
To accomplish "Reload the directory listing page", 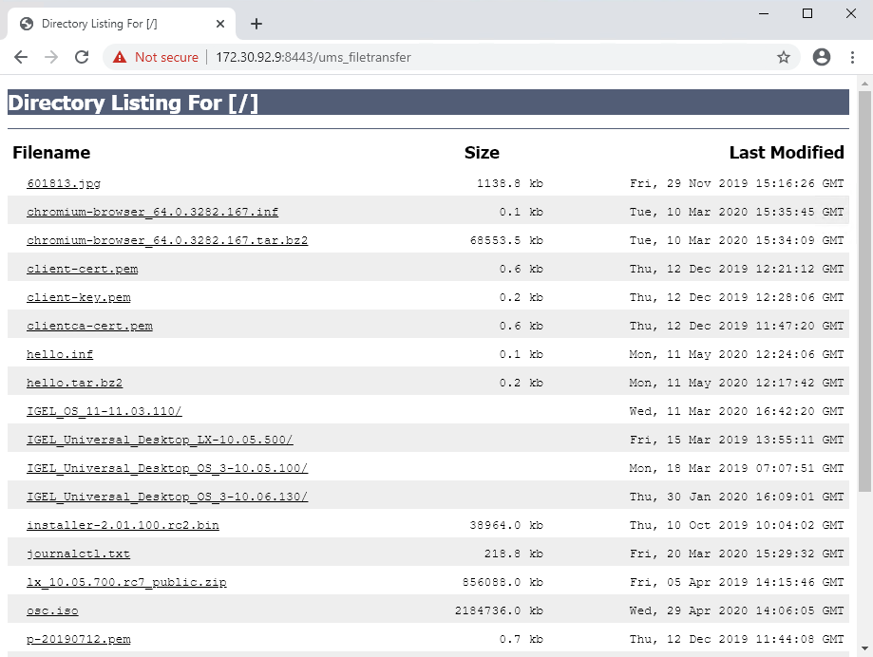I will (x=82, y=57).
